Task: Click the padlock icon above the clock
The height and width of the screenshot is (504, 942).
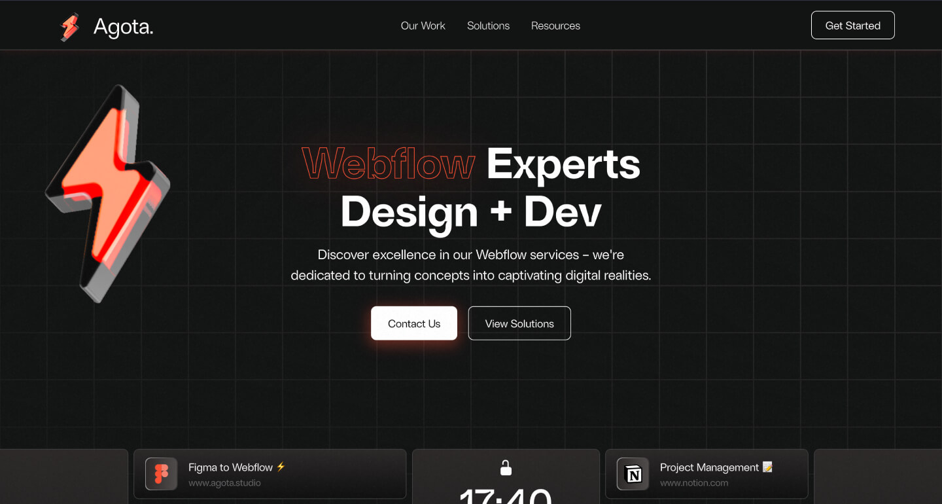Action: click(506, 467)
